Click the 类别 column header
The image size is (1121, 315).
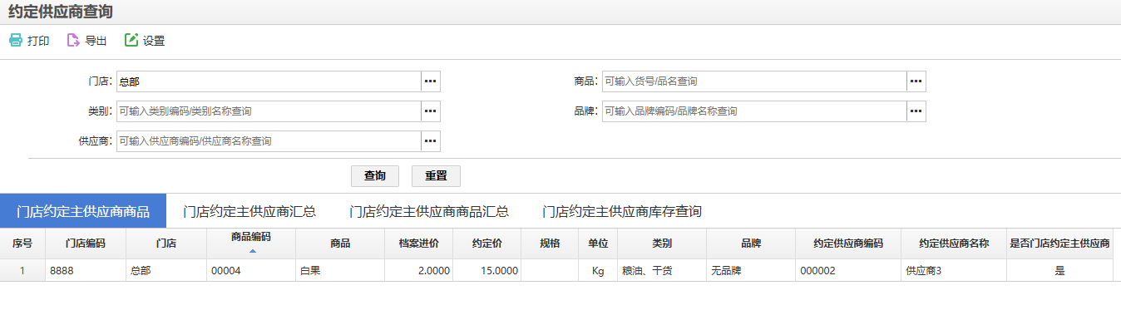(662, 244)
